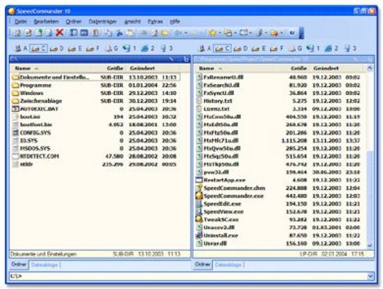383x289 pixels.
Task: Click the TweakSC.exe application icon
Action: coord(199,219)
